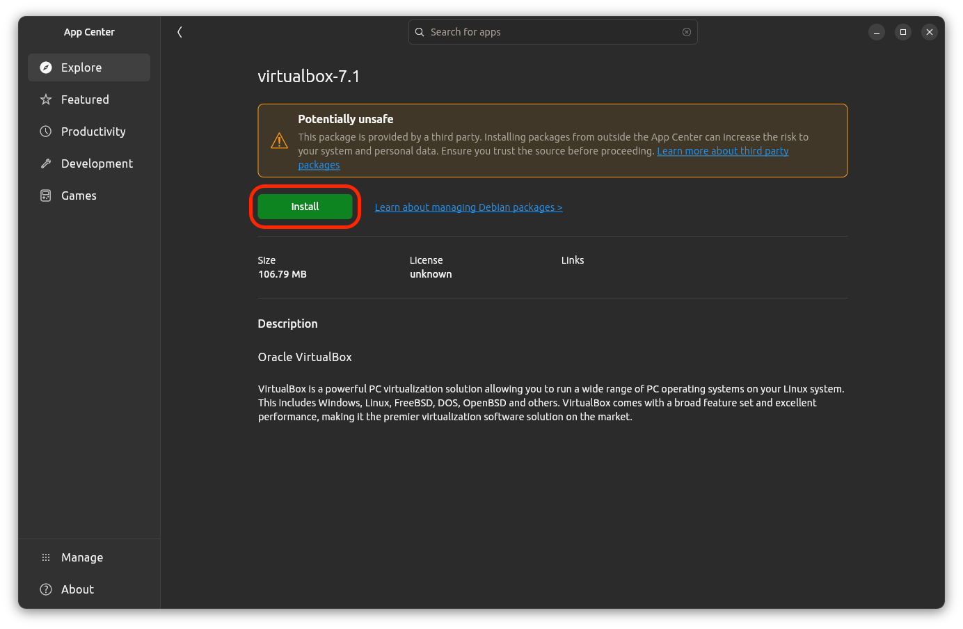Open Games via the gamepad icon
Viewport: 963px width, 629px height.
(46, 195)
